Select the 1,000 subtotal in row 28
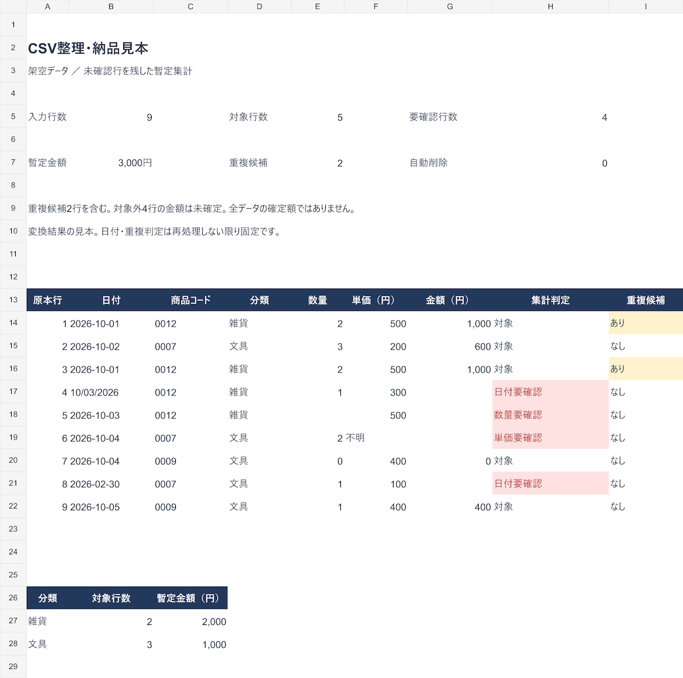Screen dimensions: 683x678 [x=190, y=644]
